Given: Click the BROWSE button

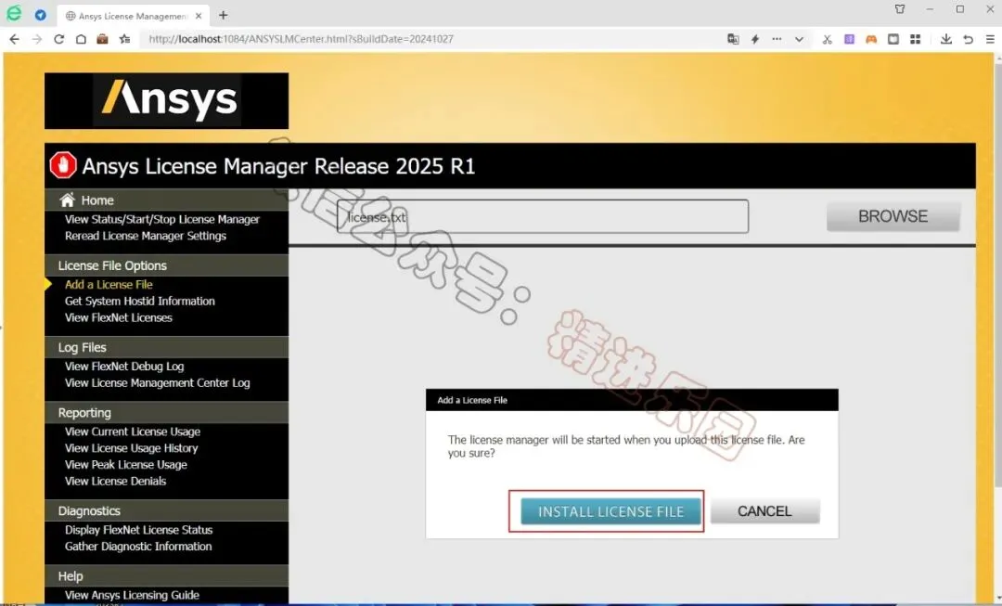Looking at the screenshot, I should [893, 217].
